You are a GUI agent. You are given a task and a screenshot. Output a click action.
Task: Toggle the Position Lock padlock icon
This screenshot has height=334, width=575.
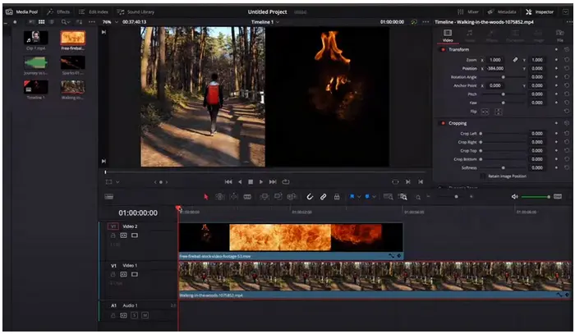[337, 197]
